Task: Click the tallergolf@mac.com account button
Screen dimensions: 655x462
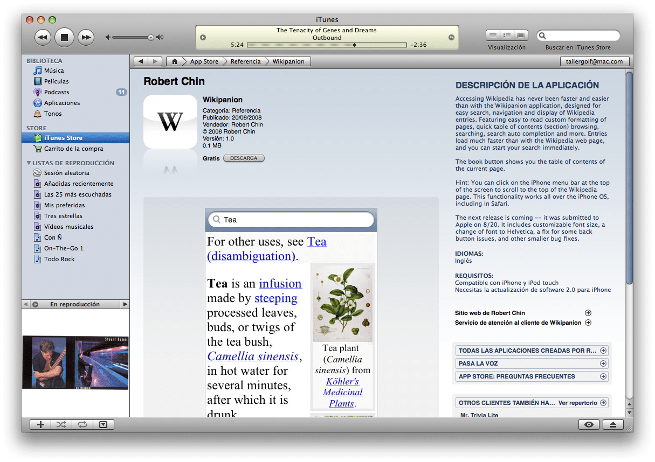Action: click(x=595, y=61)
